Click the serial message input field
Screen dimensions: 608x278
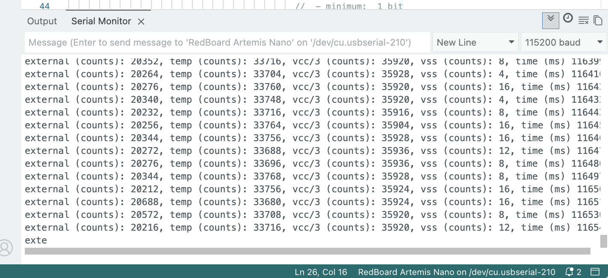pos(227,43)
